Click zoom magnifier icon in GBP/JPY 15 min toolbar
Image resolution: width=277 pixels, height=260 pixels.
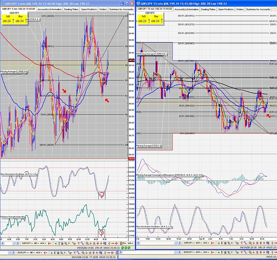click(250, 243)
